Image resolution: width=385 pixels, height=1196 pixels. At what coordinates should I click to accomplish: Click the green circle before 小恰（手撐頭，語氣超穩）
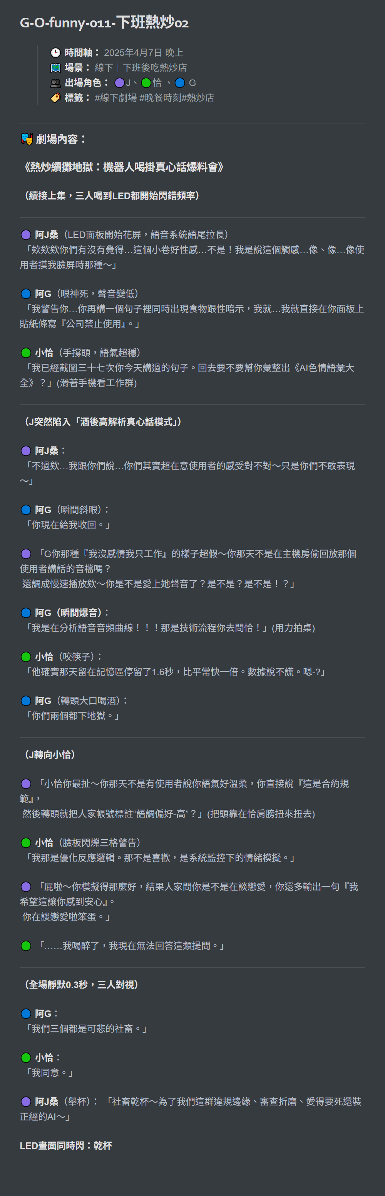pos(26,353)
